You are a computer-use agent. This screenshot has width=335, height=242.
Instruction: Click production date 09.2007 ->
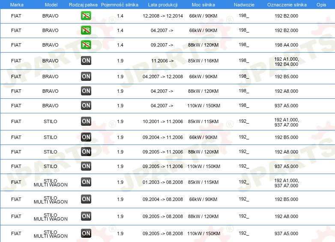162,45
